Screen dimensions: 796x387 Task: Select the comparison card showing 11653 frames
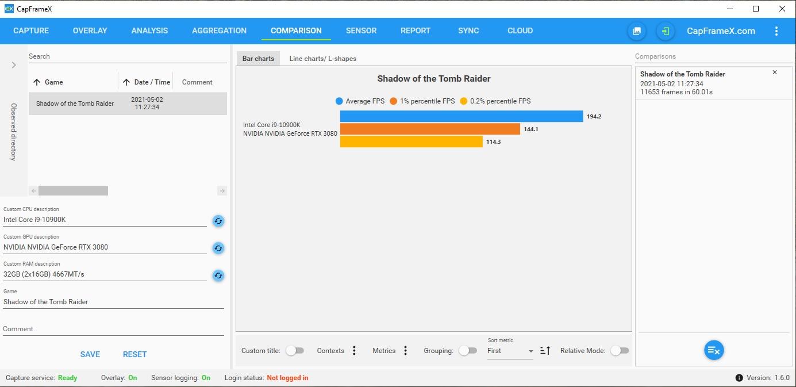(x=713, y=83)
